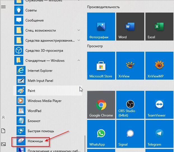Open the hamburger menu at top left
This screenshot has width=174, height=152.
[3, 7]
